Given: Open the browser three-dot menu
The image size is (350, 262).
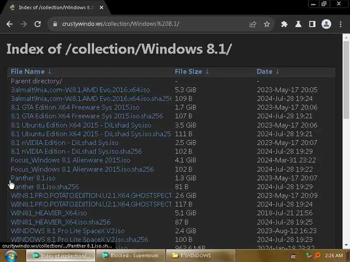Looking at the screenshot, I should click(340, 24).
